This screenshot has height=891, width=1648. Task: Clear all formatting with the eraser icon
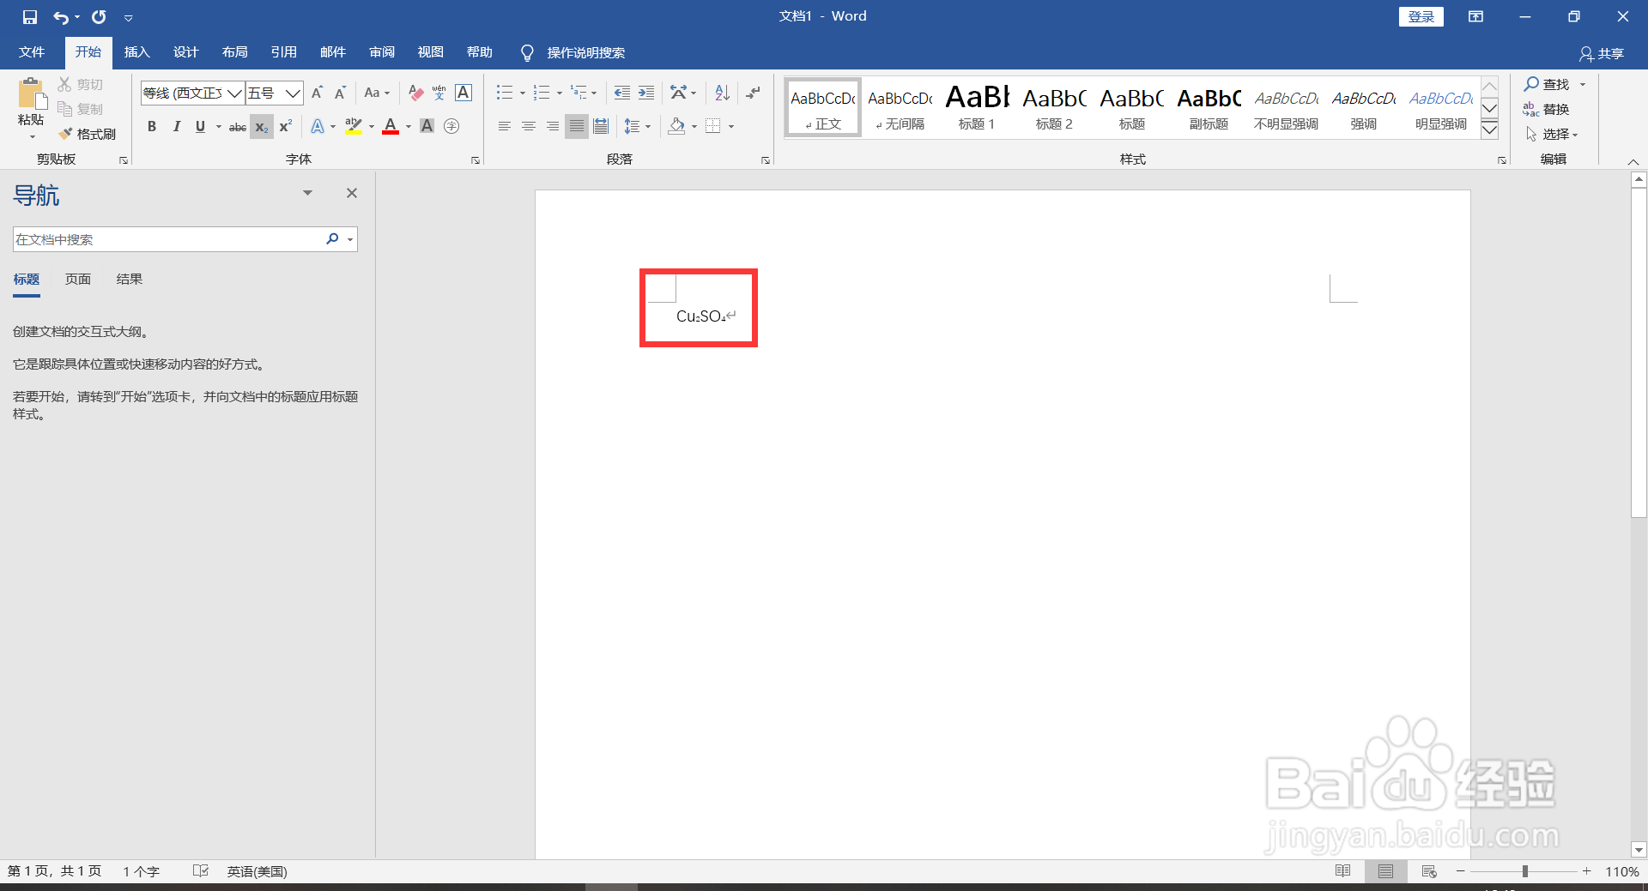coord(415,93)
